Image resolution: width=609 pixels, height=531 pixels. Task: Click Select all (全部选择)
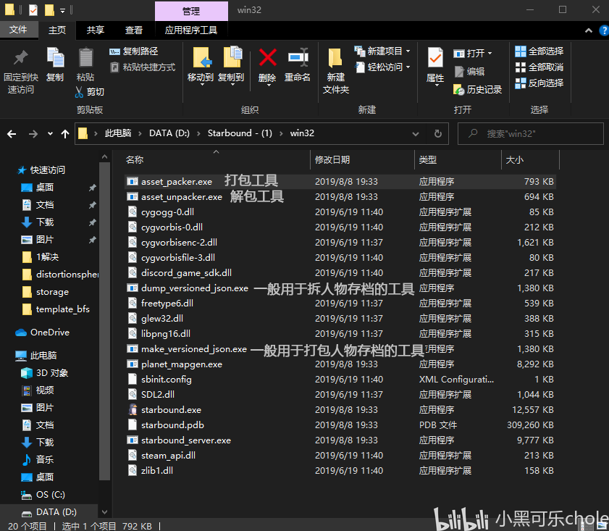point(539,51)
